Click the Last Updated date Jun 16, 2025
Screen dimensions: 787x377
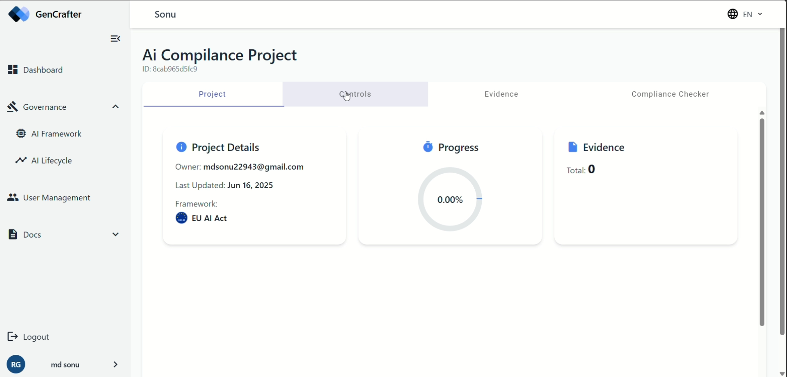(250, 185)
